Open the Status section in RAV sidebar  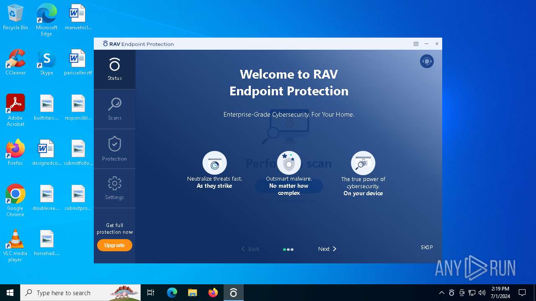(114, 69)
